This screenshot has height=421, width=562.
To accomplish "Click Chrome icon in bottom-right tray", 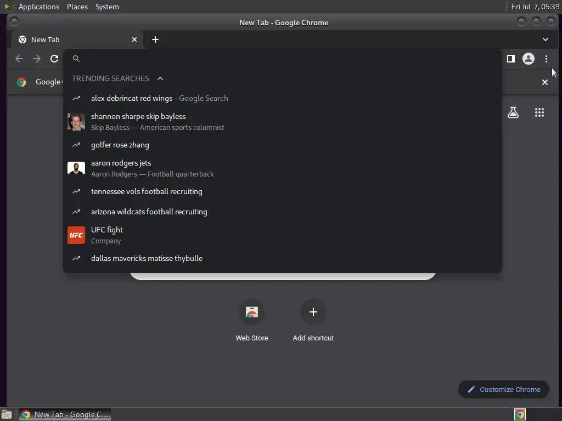I will click(x=520, y=414).
